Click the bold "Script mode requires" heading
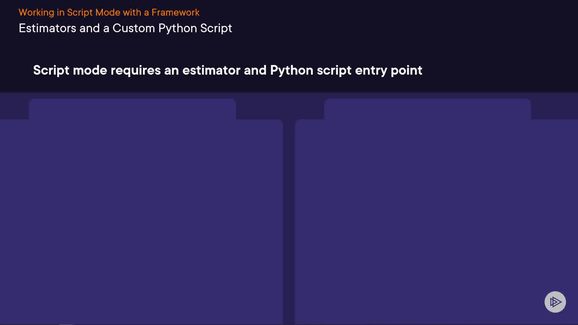The image size is (578, 325). click(x=227, y=70)
